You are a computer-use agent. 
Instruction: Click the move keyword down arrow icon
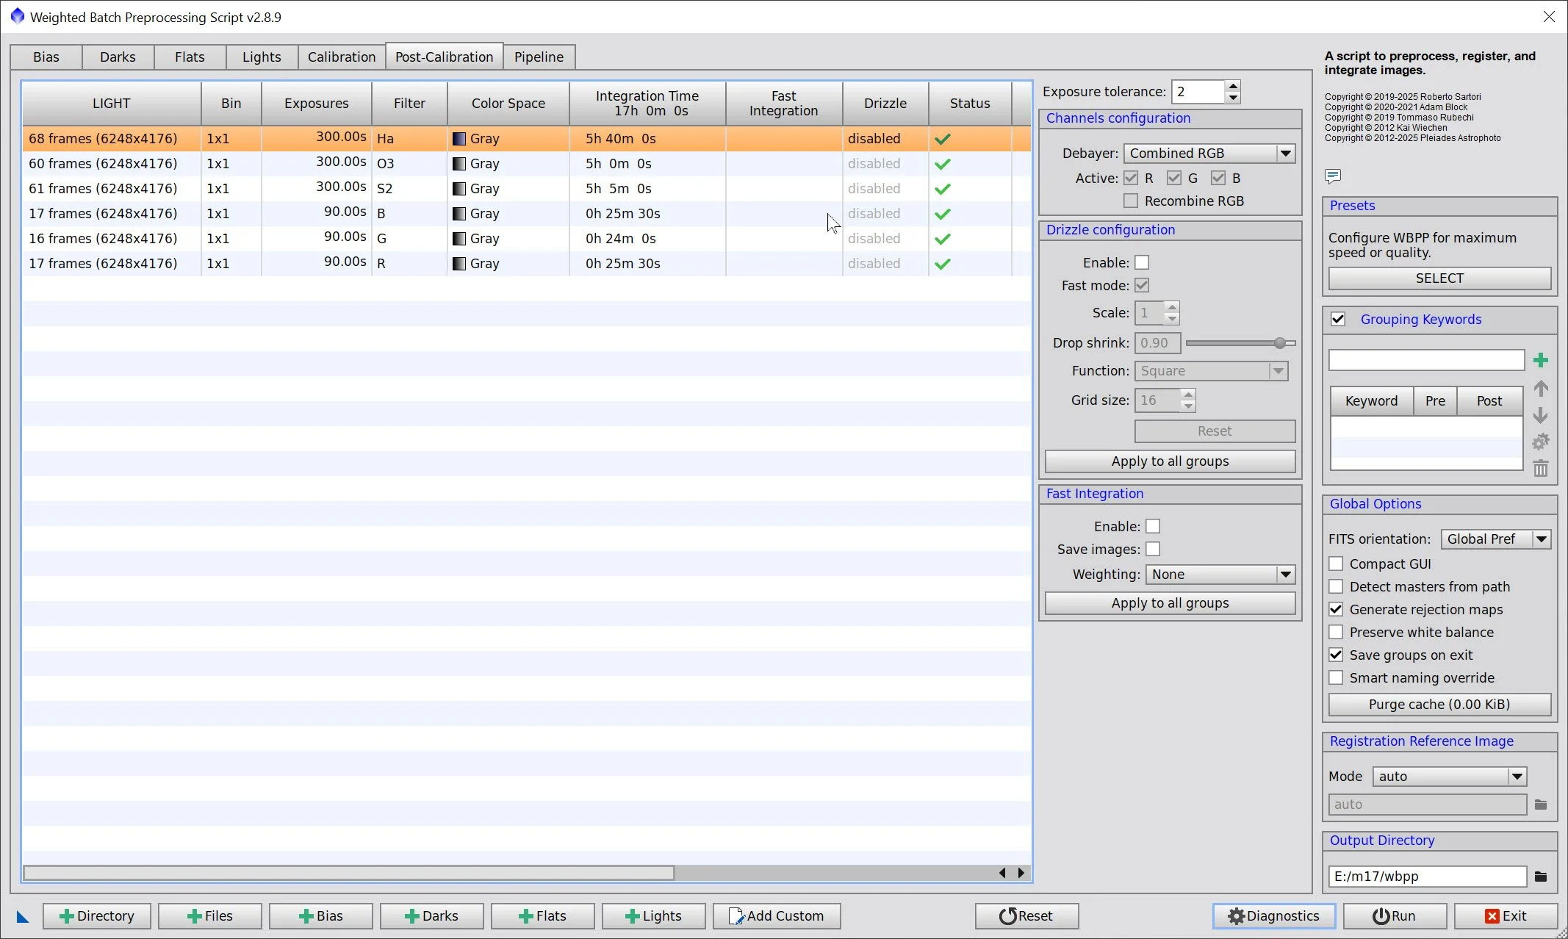tap(1541, 415)
